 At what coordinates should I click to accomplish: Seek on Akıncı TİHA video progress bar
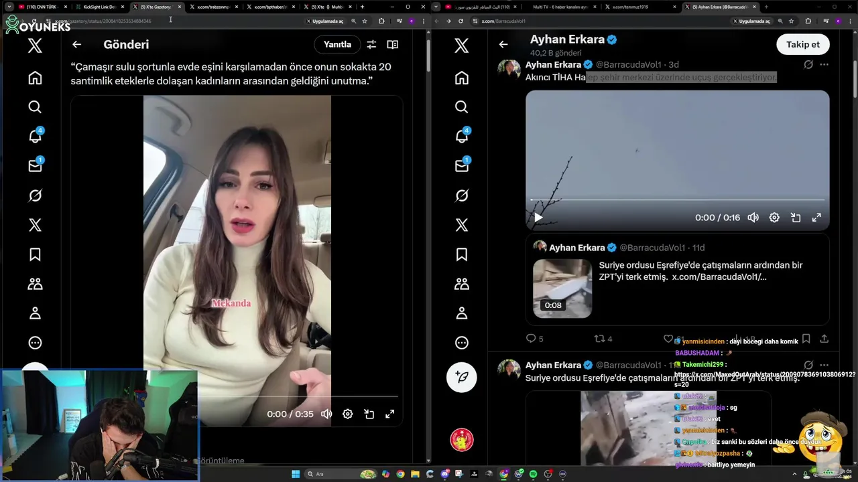(678, 199)
